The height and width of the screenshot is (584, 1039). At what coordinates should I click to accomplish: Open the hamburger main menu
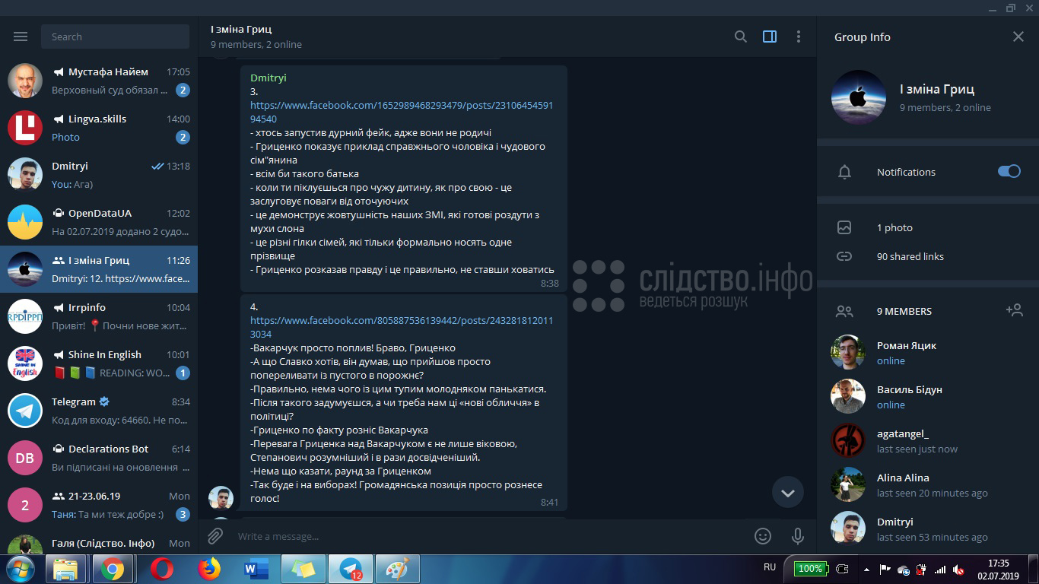pyautogui.click(x=21, y=36)
